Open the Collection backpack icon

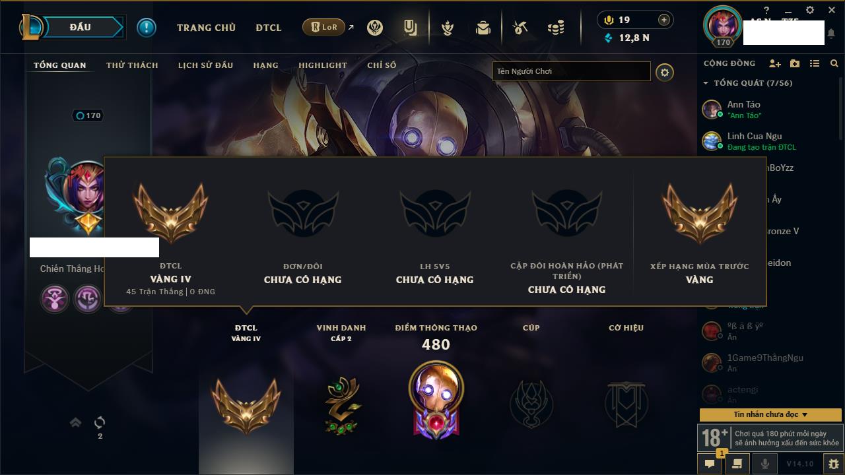click(483, 28)
